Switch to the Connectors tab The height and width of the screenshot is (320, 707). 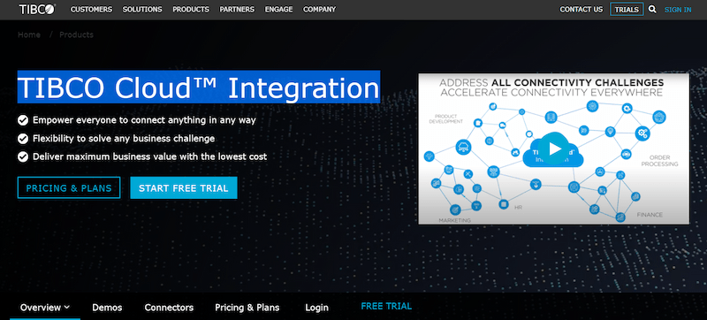pyautogui.click(x=169, y=308)
